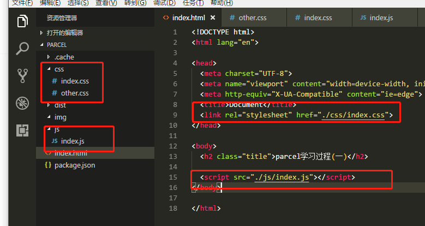Collapse the img folder arrow
The height and width of the screenshot is (226, 425).
coord(49,117)
